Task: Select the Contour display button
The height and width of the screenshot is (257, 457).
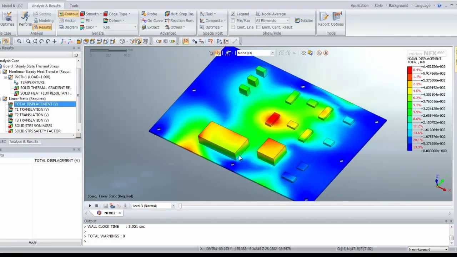Action: [x=69, y=14]
